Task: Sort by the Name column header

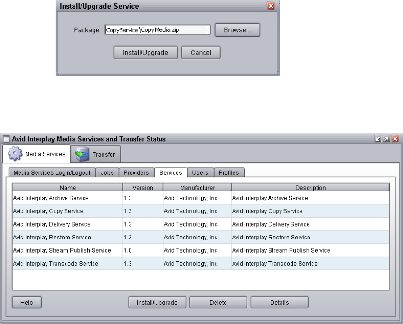Action: (67, 188)
